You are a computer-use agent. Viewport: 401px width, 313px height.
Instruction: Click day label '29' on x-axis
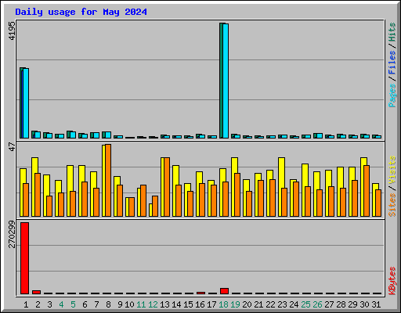(352, 304)
